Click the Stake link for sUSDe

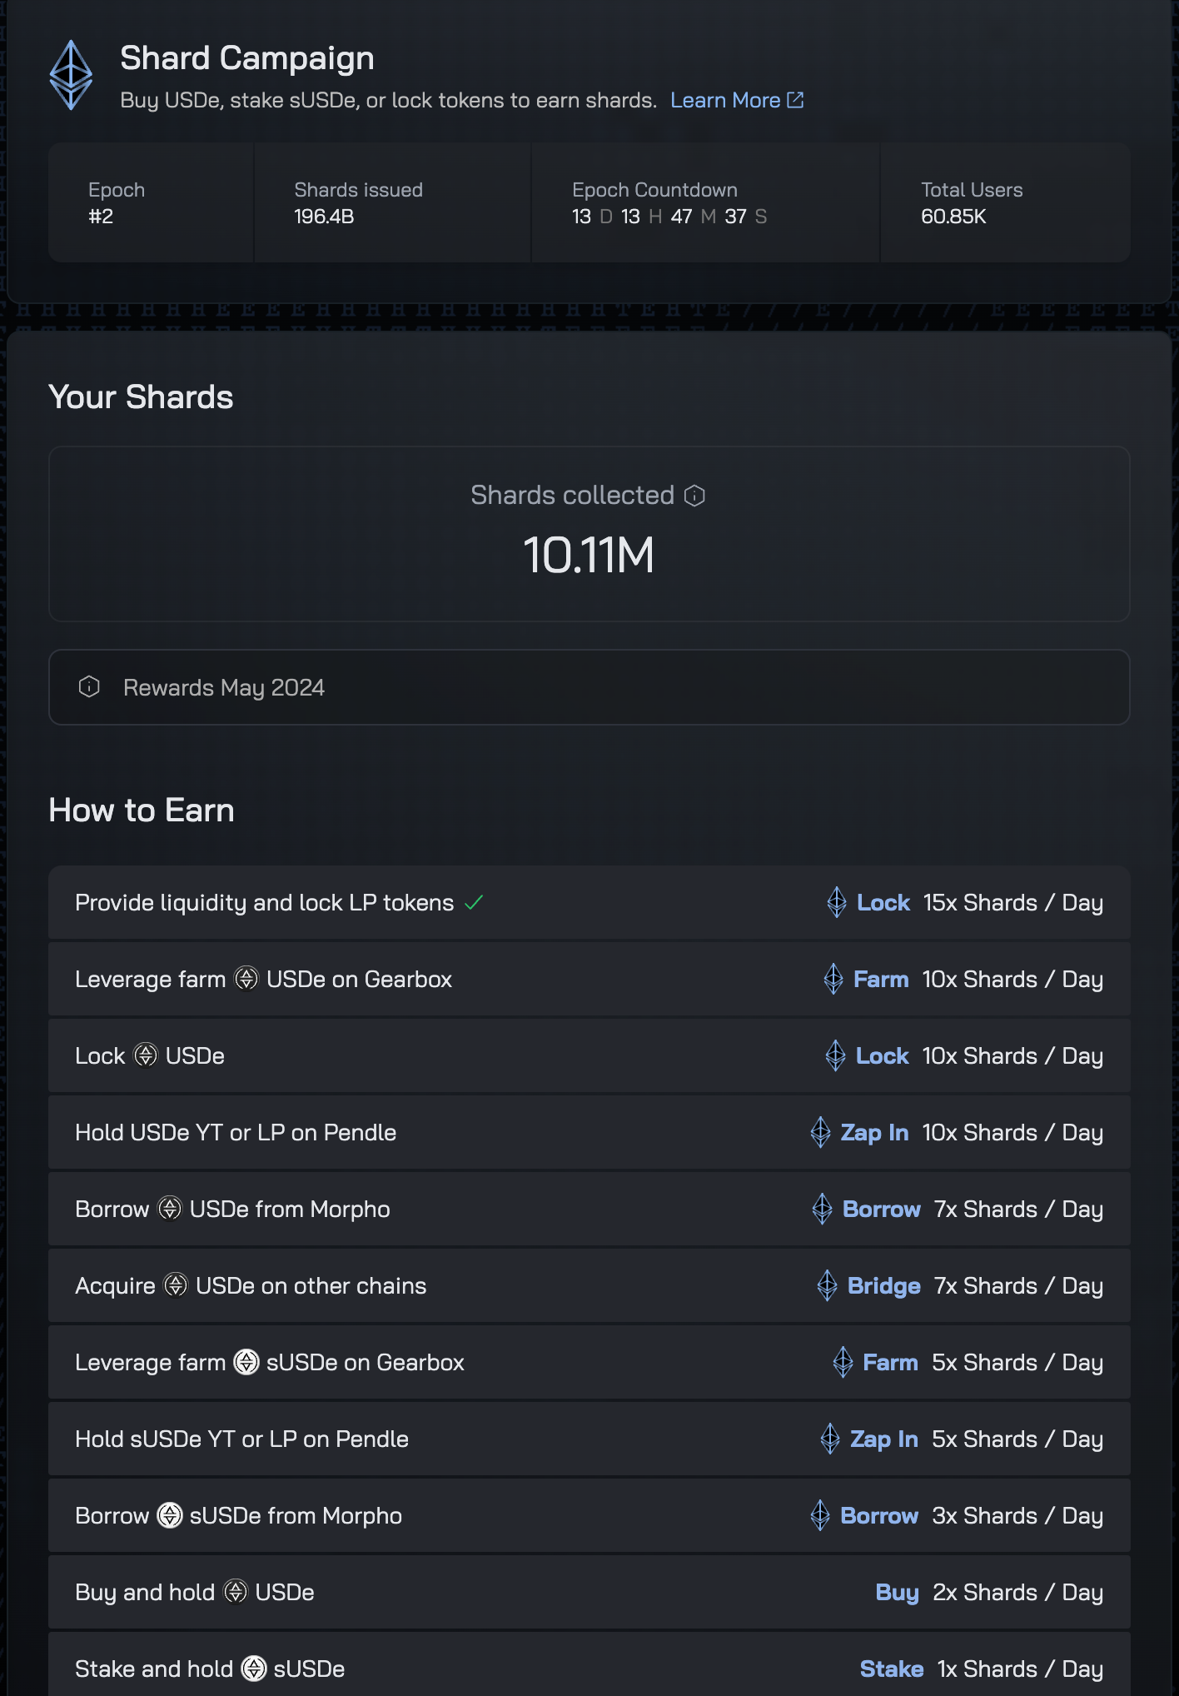(x=891, y=1669)
